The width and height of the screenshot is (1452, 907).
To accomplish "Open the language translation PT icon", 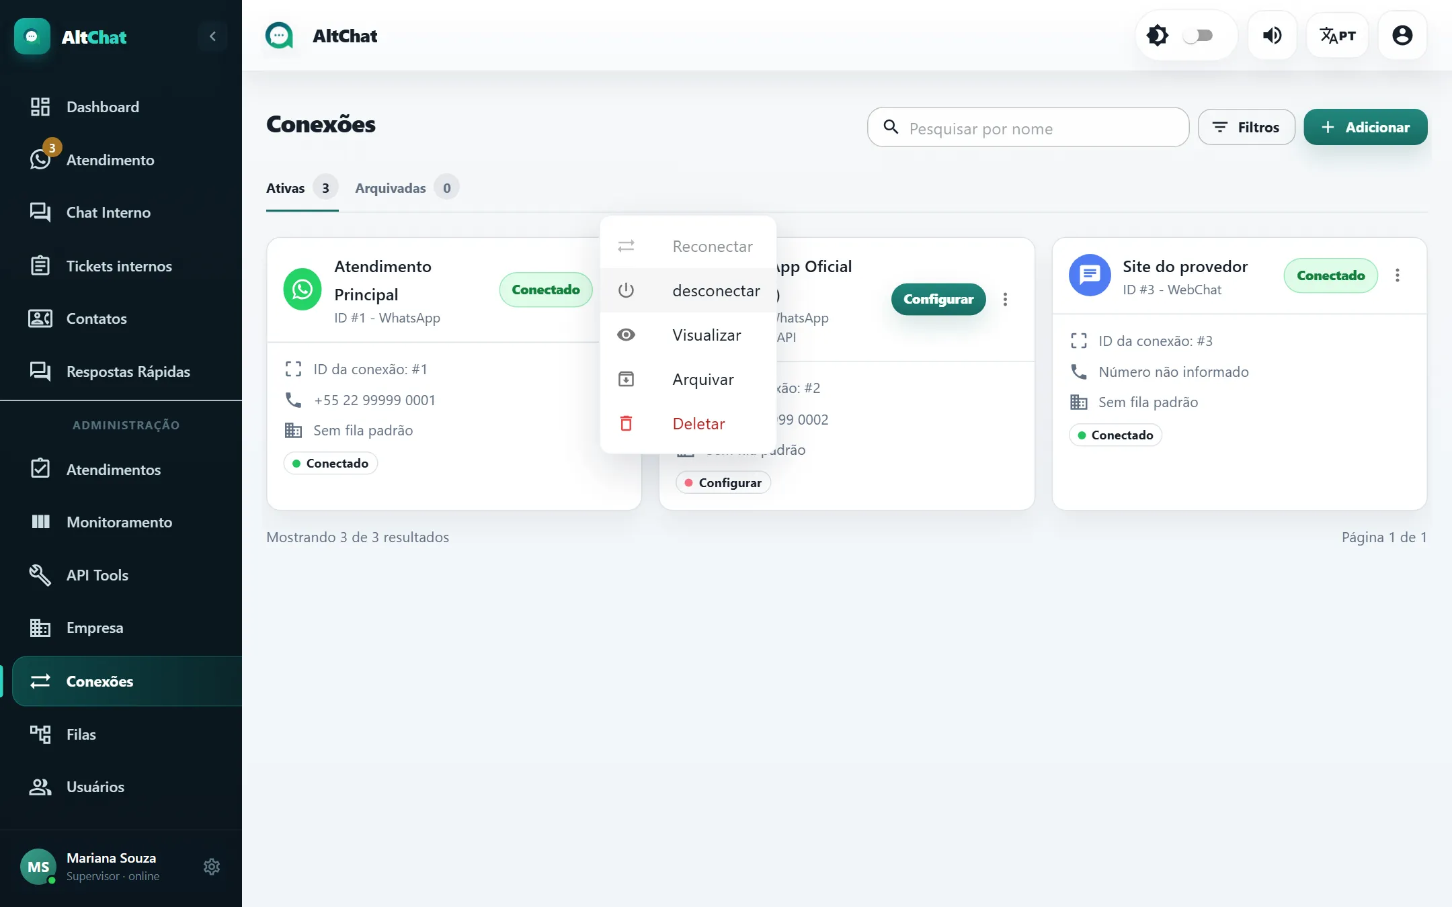I will click(x=1337, y=36).
